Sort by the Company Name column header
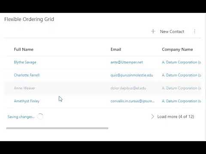 [x=177, y=50]
